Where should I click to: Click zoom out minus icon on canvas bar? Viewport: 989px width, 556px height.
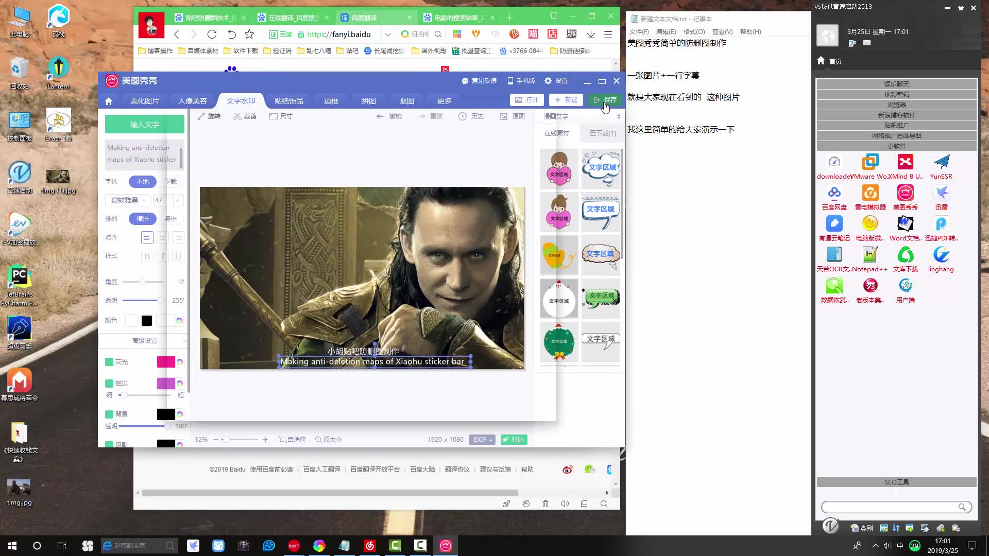(216, 440)
